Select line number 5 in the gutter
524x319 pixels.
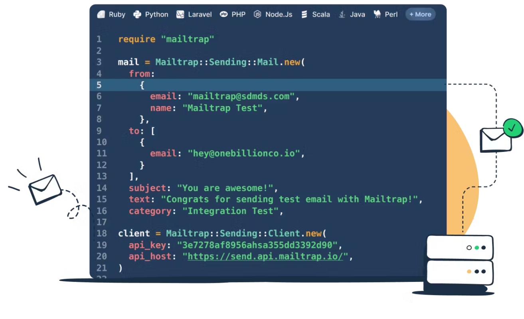(99, 85)
